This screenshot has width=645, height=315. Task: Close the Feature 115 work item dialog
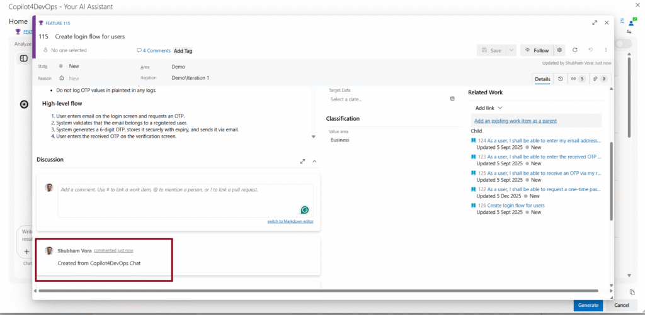(607, 23)
